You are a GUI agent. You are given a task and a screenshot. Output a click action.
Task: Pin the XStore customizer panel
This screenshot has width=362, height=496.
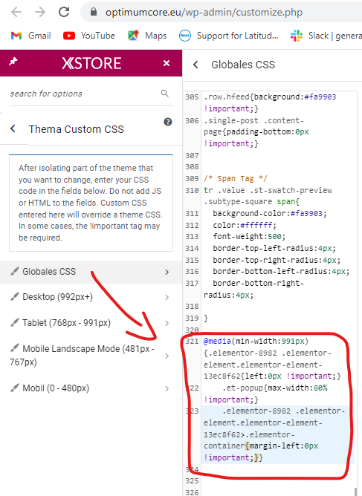tap(13, 62)
